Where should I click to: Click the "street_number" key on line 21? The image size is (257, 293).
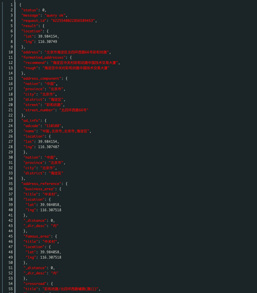[39, 110]
